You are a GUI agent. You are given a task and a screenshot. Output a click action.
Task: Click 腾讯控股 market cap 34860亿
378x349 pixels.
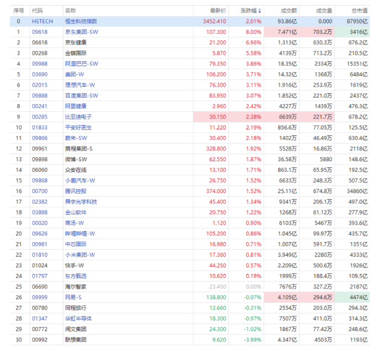[x=357, y=191]
